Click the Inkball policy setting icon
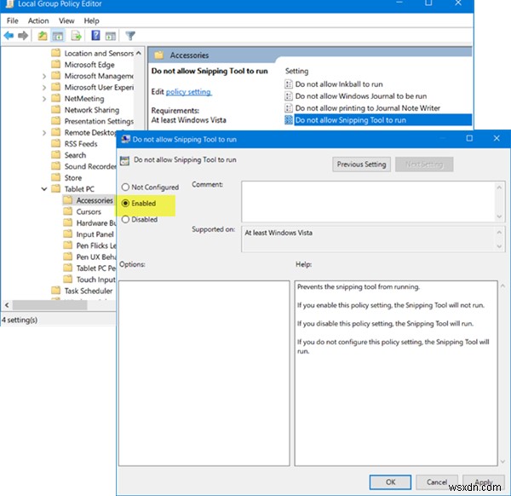The width and height of the screenshot is (511, 496). [x=289, y=84]
